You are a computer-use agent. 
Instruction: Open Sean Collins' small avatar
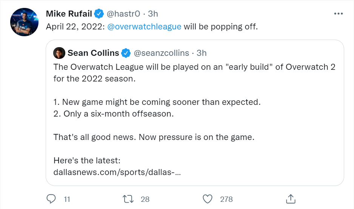(59, 53)
